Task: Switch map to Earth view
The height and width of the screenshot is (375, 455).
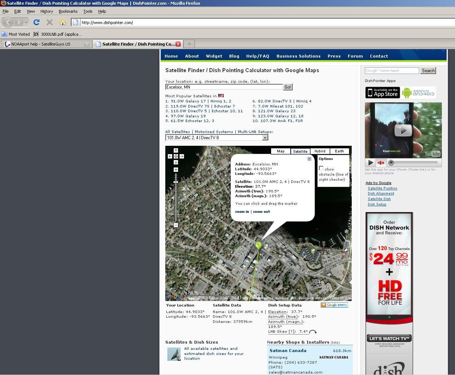Action: point(340,151)
